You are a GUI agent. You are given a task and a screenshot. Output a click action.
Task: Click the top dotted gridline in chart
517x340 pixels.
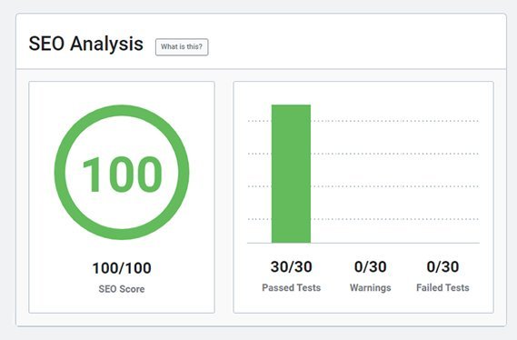click(x=363, y=121)
